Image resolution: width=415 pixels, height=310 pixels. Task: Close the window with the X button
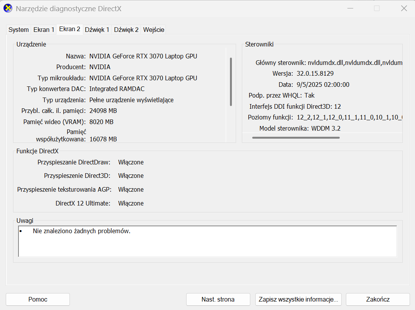pyautogui.click(x=404, y=8)
